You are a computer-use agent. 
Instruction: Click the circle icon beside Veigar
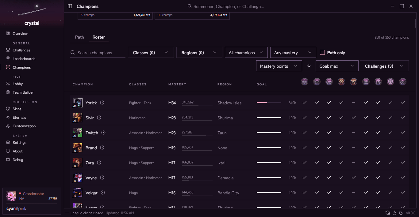tap(103, 193)
